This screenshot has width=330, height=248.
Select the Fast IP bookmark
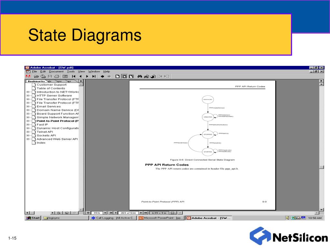(x=42, y=125)
